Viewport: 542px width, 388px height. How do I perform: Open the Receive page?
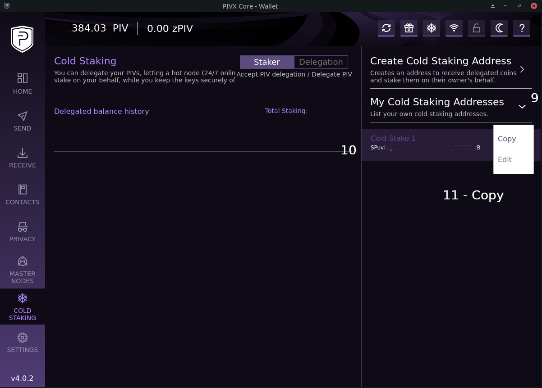(x=23, y=158)
